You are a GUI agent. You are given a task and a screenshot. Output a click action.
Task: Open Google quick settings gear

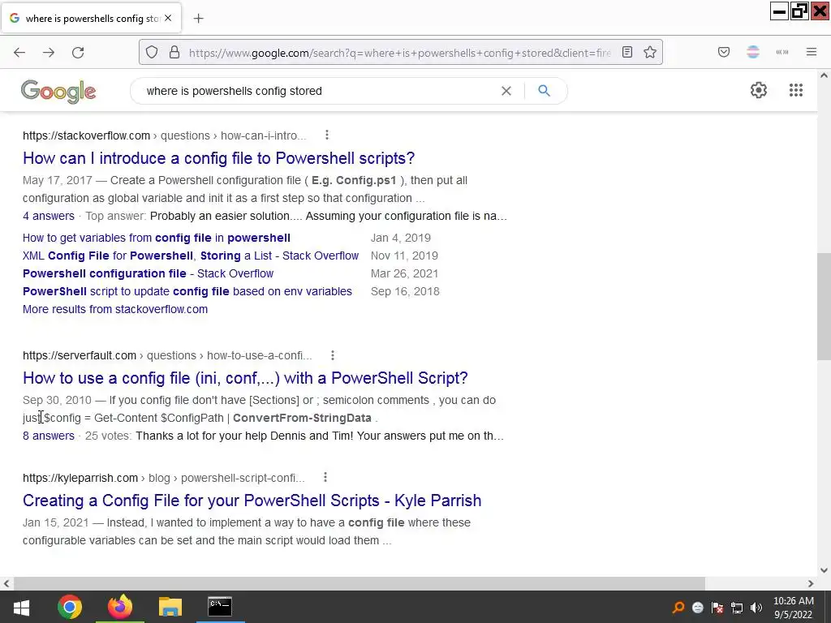pos(759,90)
